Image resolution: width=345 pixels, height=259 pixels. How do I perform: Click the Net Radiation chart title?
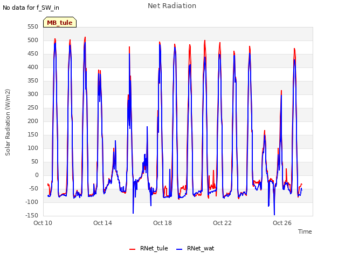pyautogui.click(x=172, y=6)
